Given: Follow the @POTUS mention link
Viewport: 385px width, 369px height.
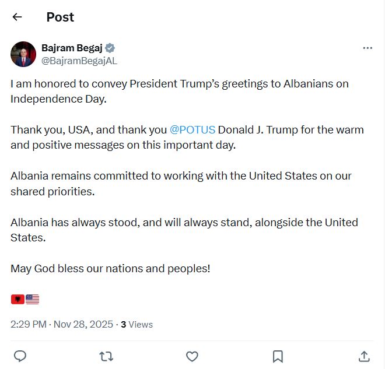Looking at the screenshot, I should pyautogui.click(x=192, y=129).
